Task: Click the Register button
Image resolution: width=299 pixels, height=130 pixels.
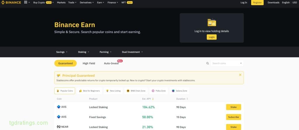Action: point(257,2)
